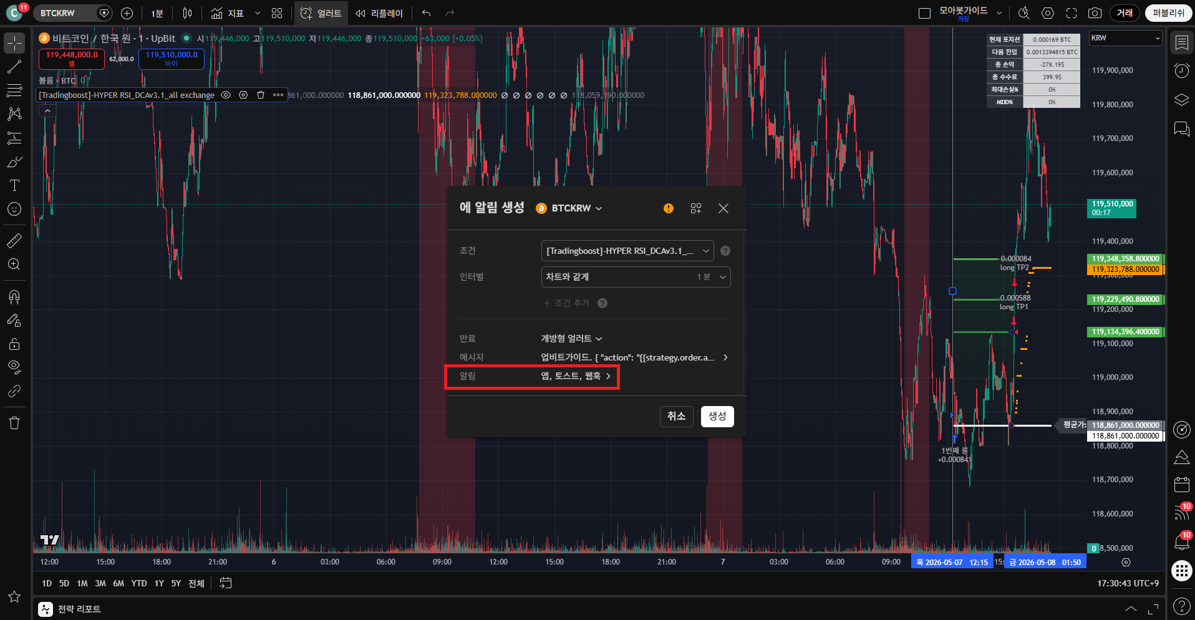Open the alerts clock panel icon
Viewport: 1195px width, 620px height.
1181,70
